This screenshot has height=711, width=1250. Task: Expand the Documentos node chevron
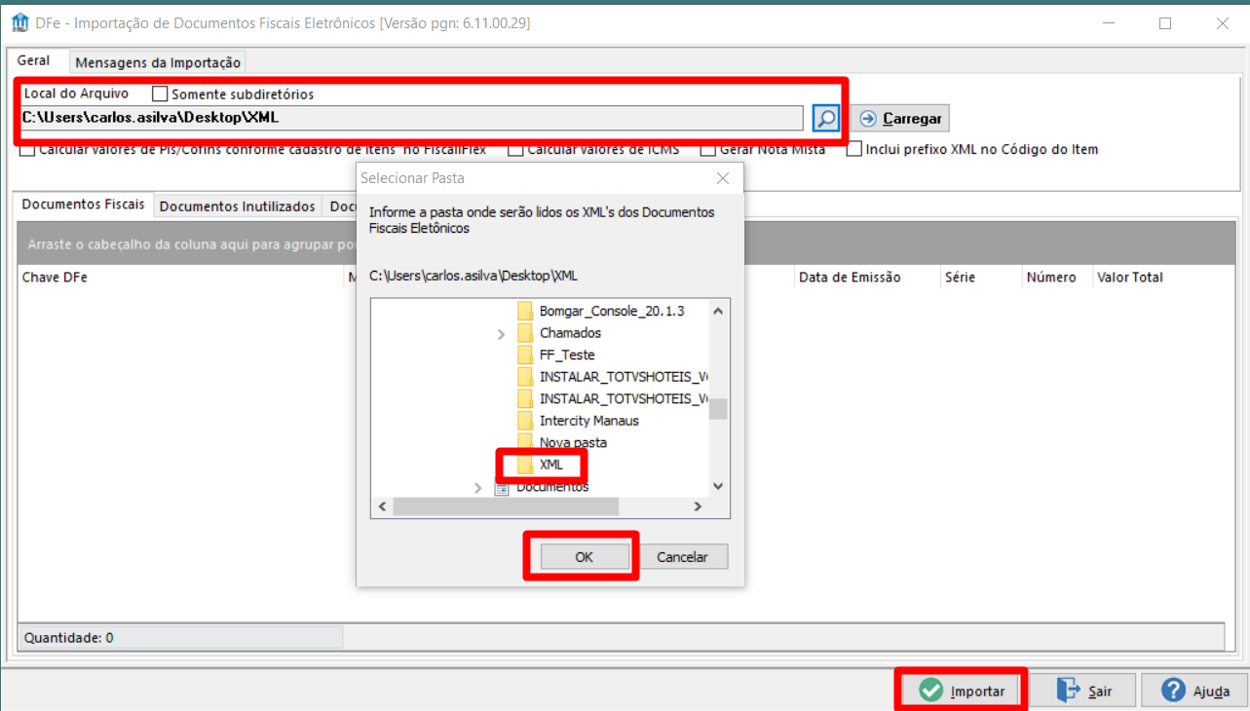(x=477, y=487)
